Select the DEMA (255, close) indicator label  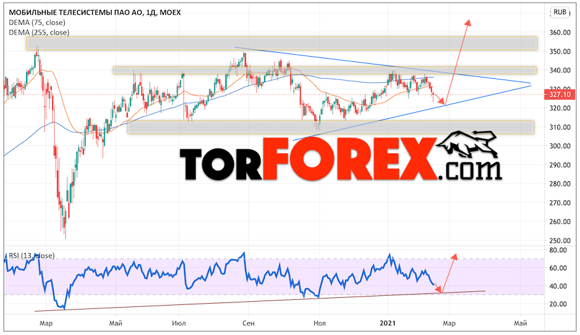39,33
